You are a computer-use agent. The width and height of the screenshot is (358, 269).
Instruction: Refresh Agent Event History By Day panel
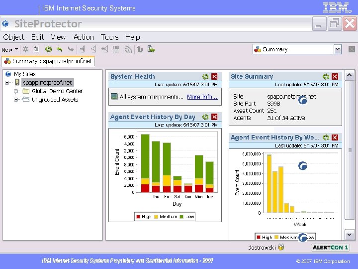click(x=205, y=117)
